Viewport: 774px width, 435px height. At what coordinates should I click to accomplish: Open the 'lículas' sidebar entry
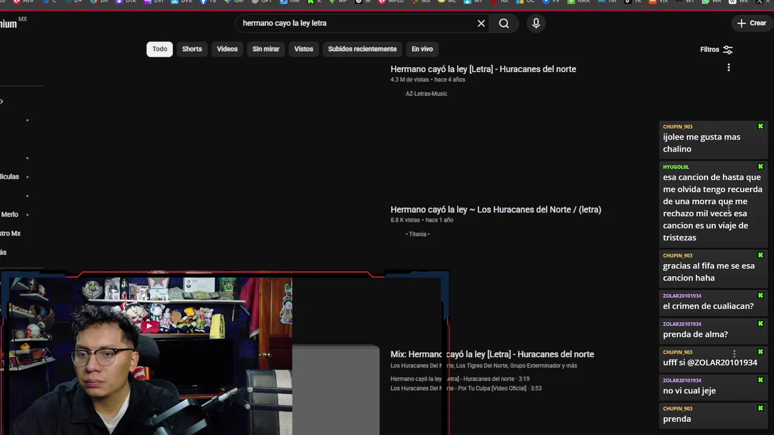click(10, 176)
